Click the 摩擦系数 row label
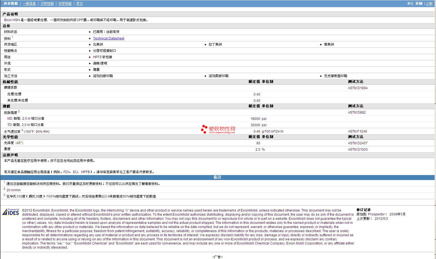 [x=10, y=88]
